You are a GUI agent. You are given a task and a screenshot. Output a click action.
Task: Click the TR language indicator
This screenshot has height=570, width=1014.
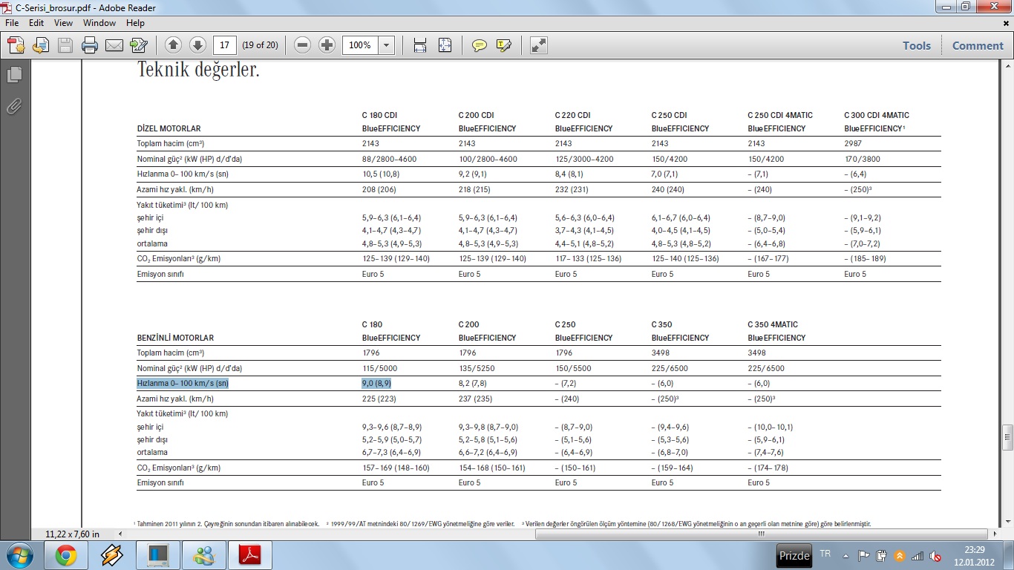click(825, 554)
